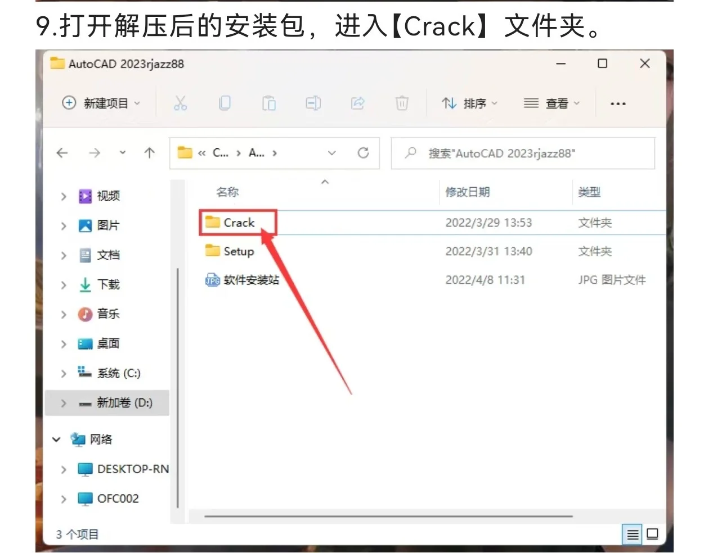Screen dimensions: 704x553
Task: Navigate up one folder level
Action: click(149, 152)
